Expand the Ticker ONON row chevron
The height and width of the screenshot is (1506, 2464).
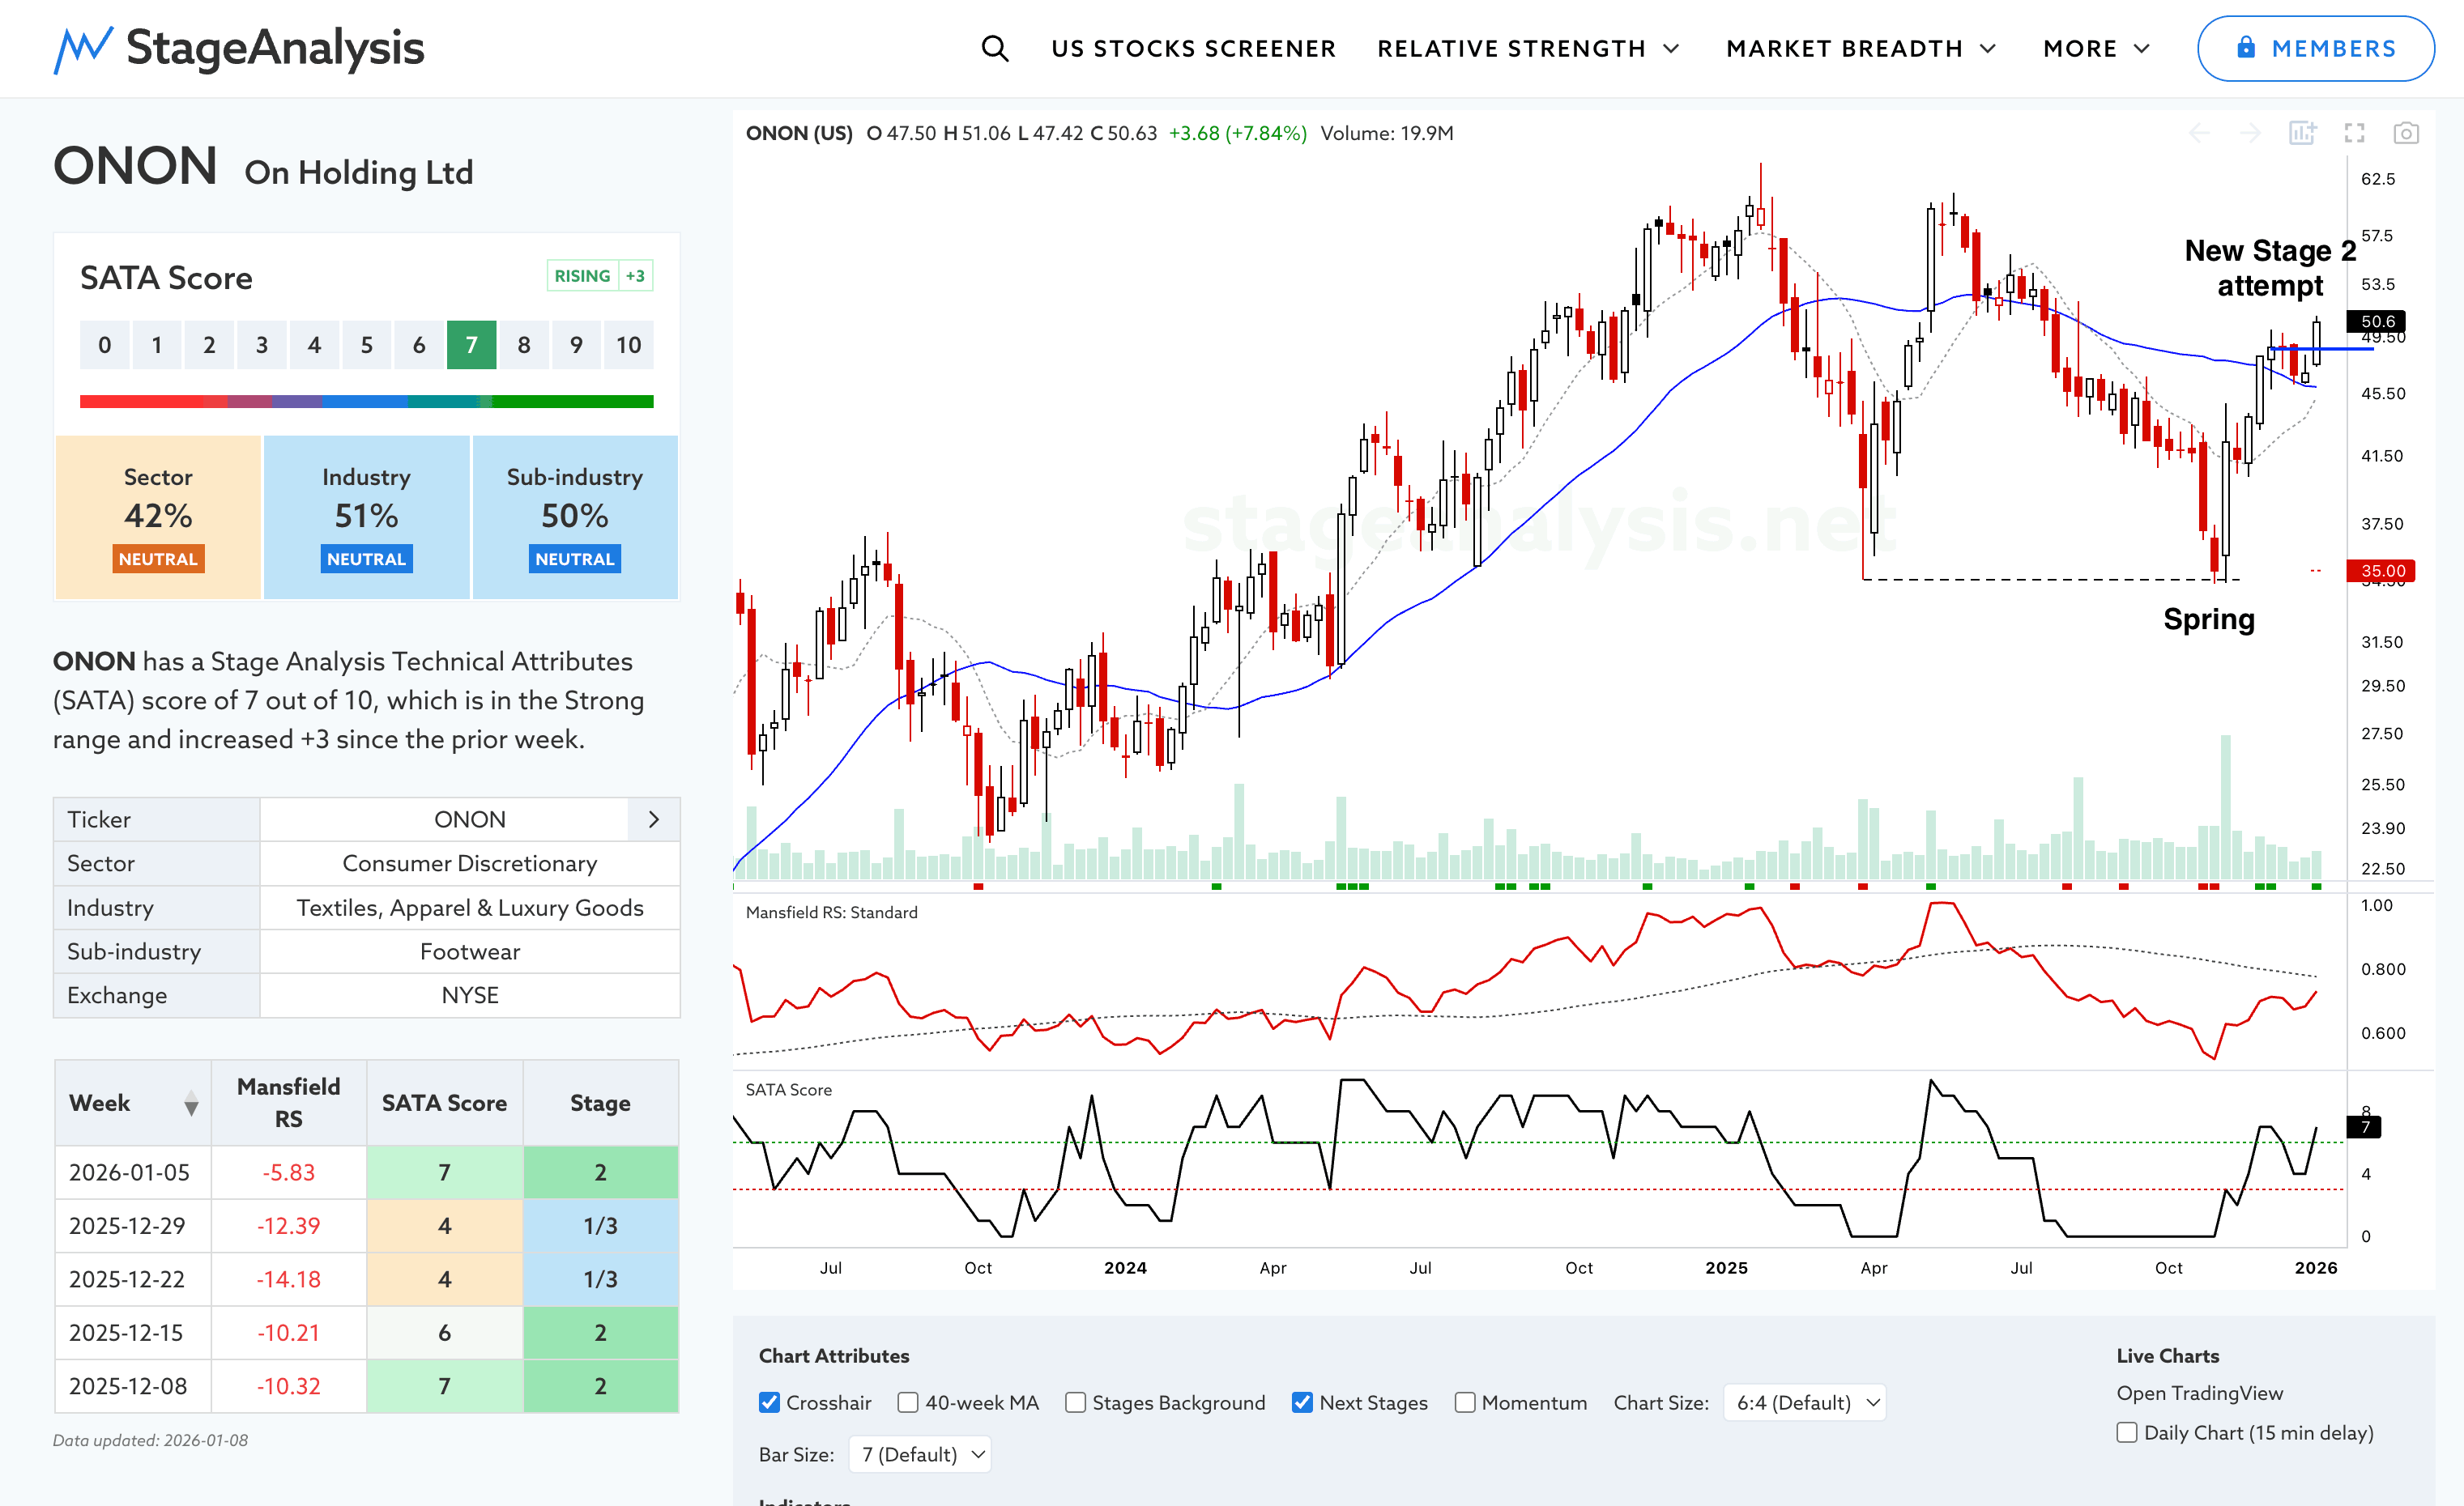(654, 819)
